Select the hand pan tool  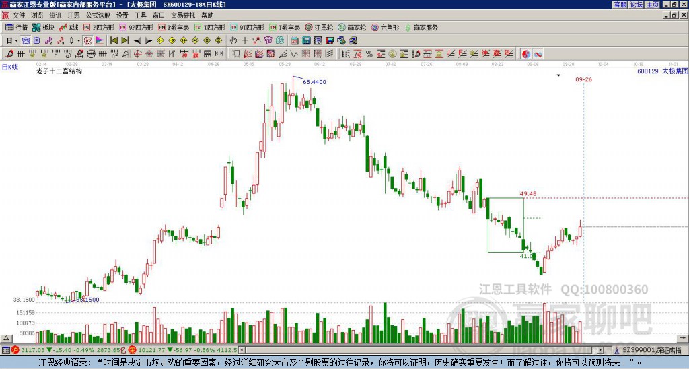tap(233, 41)
